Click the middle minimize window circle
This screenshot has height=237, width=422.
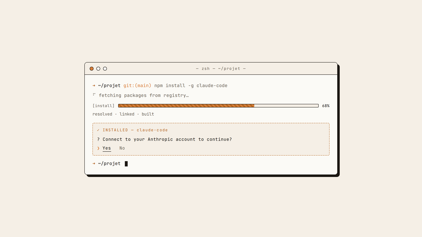tap(98, 69)
